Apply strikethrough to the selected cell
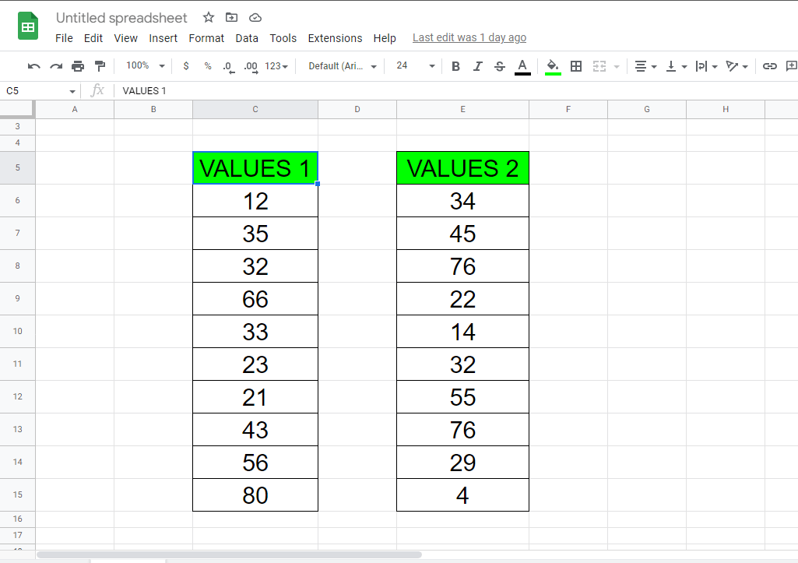 [499, 66]
